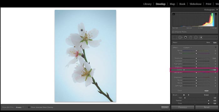Click the Defringe slider handle
The height and width of the screenshot is (112, 219).
pos(196,86)
